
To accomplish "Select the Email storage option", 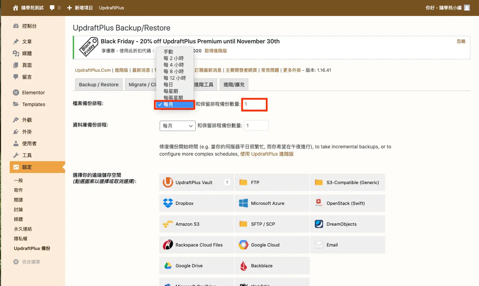I will 347,245.
